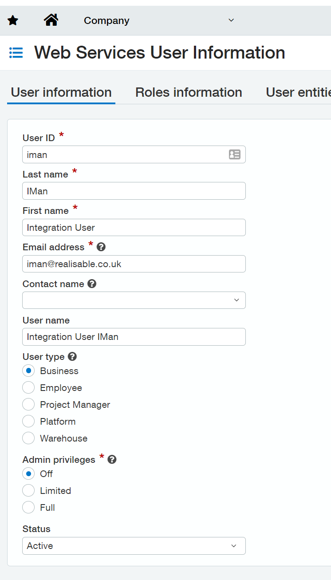Open the Status dropdown

pyautogui.click(x=134, y=546)
